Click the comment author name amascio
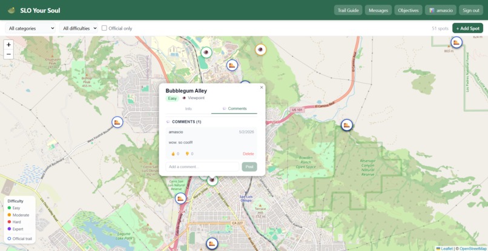The image size is (488, 251). [176, 132]
